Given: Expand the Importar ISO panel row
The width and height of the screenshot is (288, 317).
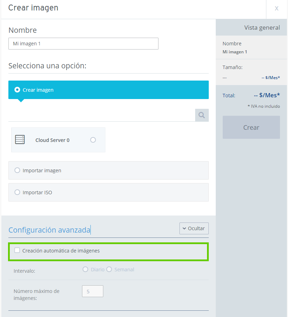Looking at the screenshot, I should pos(109,192).
